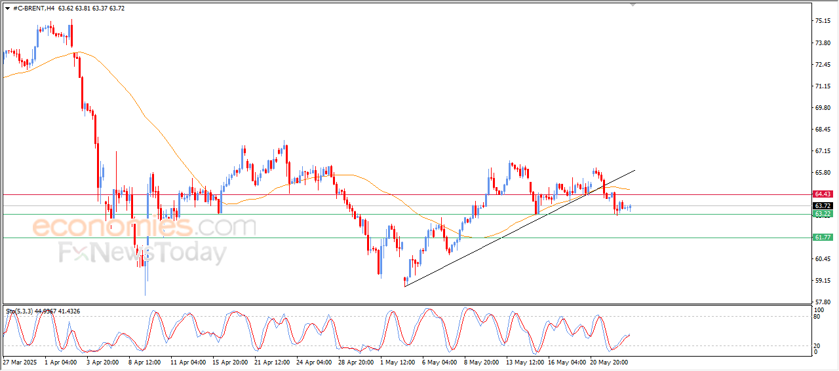Click the 1 May 12:00 time label

point(398,362)
